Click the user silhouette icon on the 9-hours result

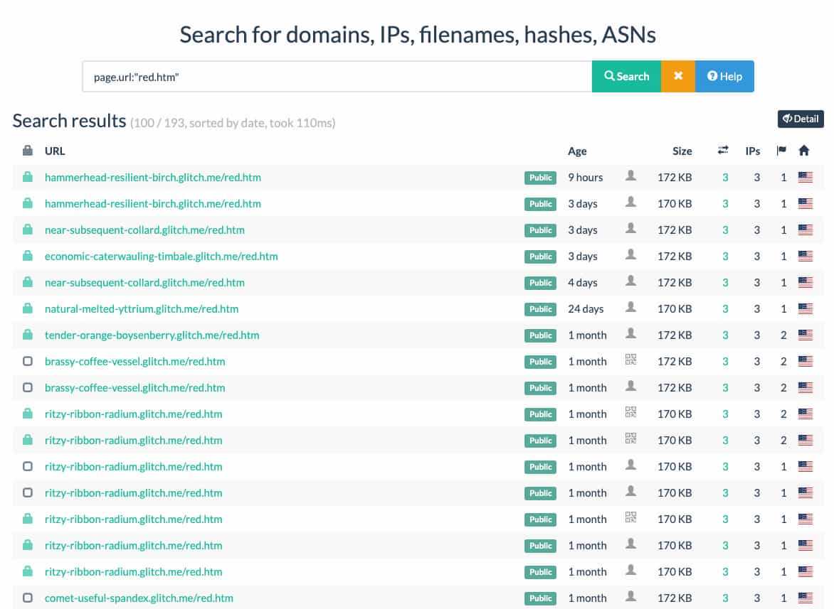coord(630,176)
